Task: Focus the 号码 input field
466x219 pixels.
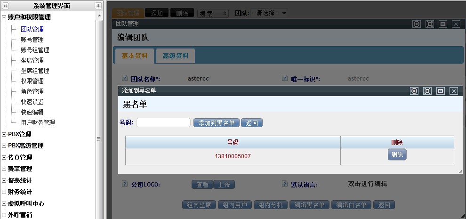Action: [163, 122]
